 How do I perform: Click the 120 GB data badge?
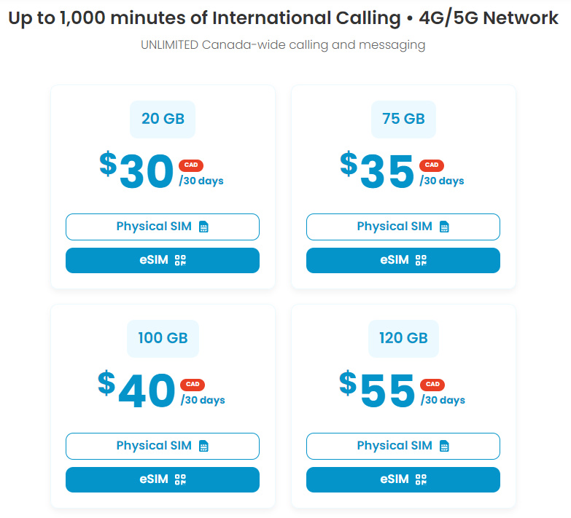tap(403, 338)
